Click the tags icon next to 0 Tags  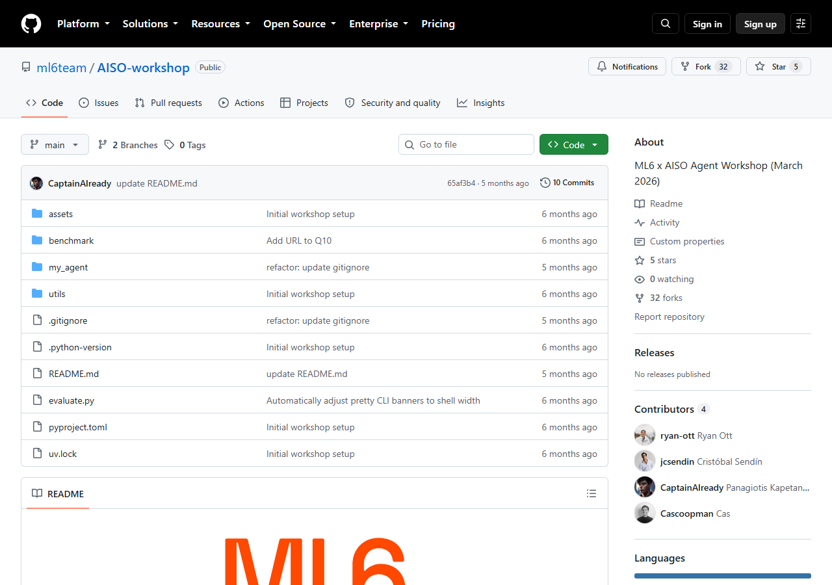[x=169, y=145]
